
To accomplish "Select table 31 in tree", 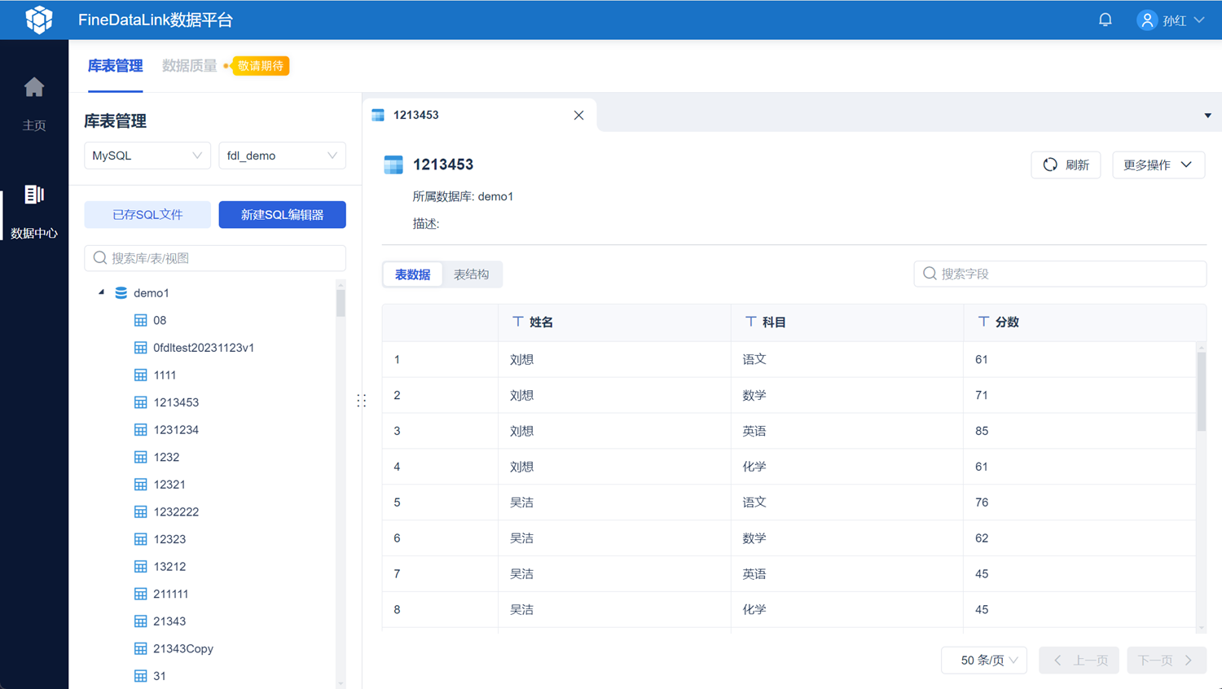I will coord(160,676).
